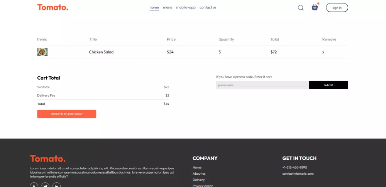
Task: Navigate to contact us nav item
Action: (208, 7)
